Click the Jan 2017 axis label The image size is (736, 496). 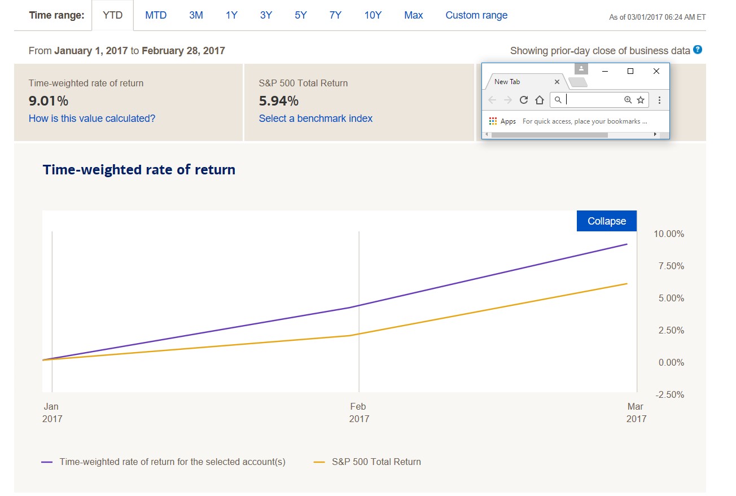(x=52, y=412)
